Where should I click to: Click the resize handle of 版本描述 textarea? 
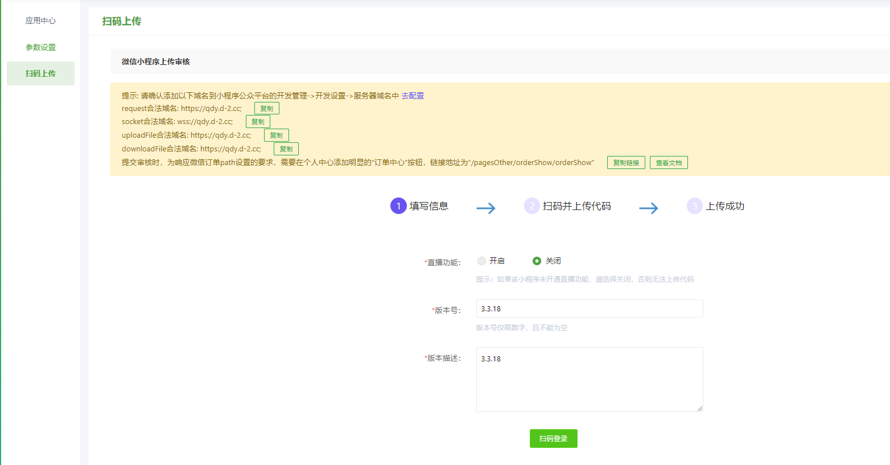click(699, 408)
